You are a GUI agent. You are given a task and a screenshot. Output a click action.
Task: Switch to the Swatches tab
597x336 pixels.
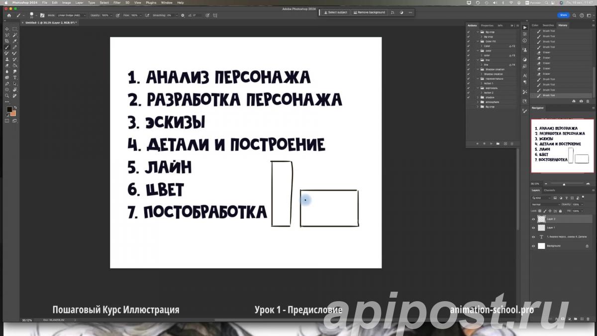[x=548, y=25]
